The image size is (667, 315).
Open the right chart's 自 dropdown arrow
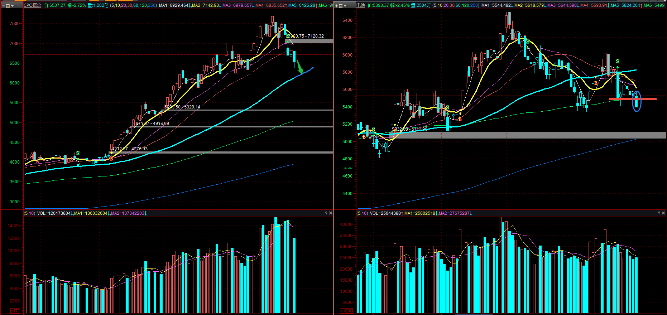(x=345, y=6)
